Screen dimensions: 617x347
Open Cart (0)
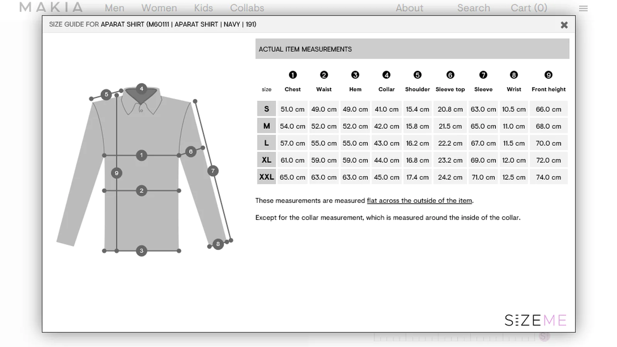point(529,8)
